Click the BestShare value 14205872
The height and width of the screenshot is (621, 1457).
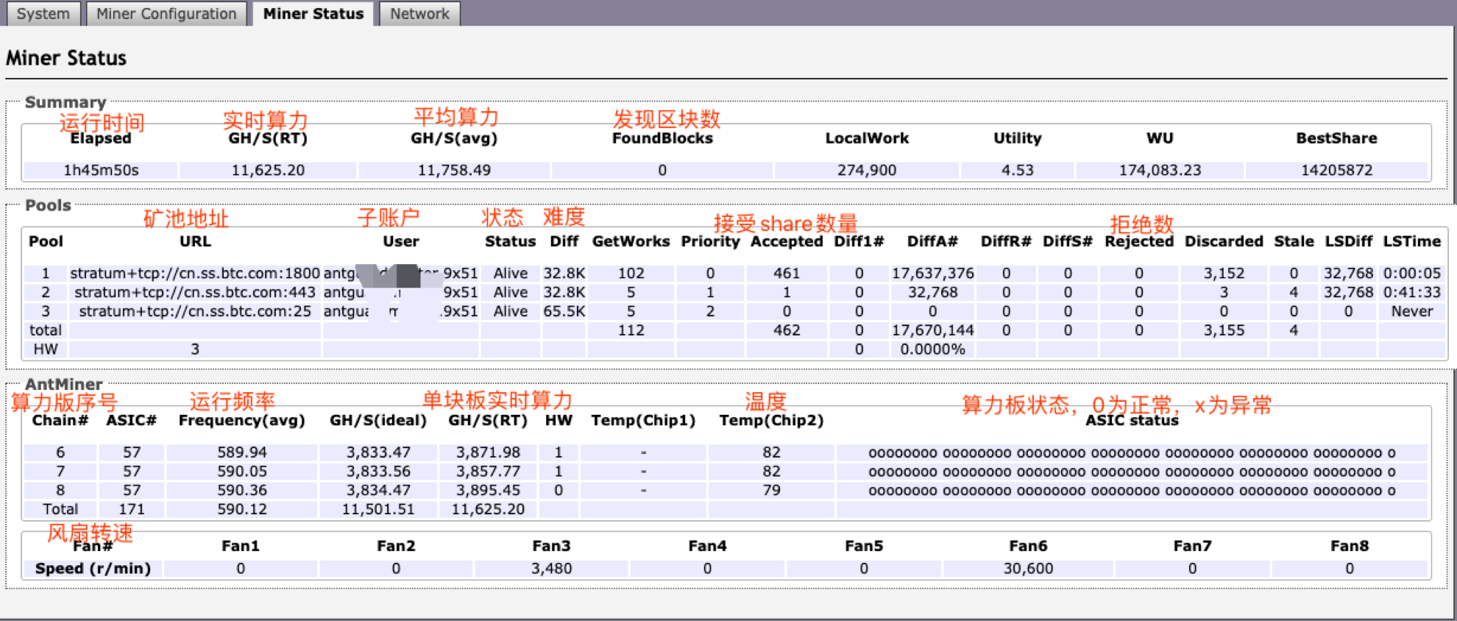[1336, 170]
